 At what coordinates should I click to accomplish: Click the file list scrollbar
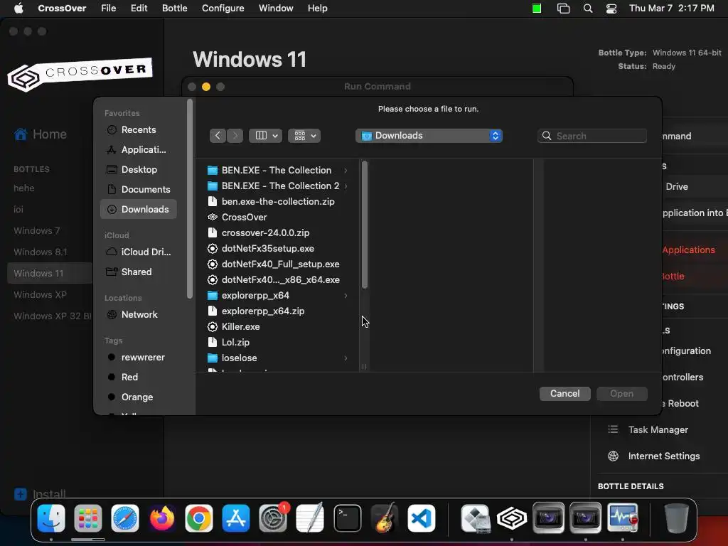[365, 225]
